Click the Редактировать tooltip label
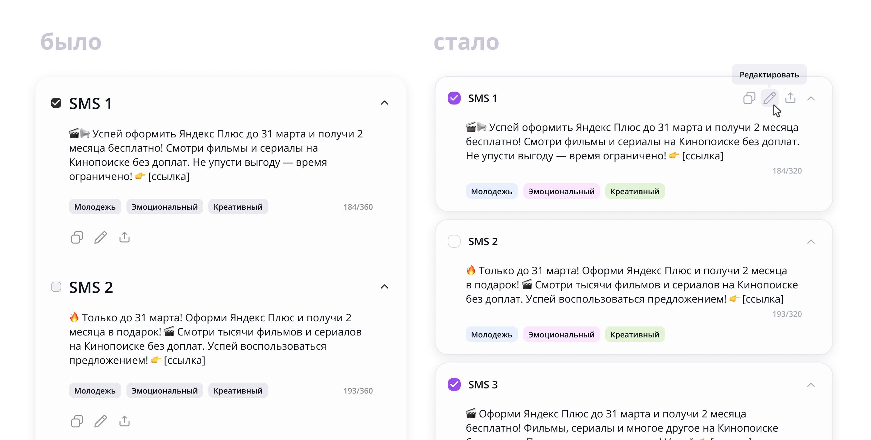Image resolution: width=871 pixels, height=440 pixels. click(x=769, y=75)
